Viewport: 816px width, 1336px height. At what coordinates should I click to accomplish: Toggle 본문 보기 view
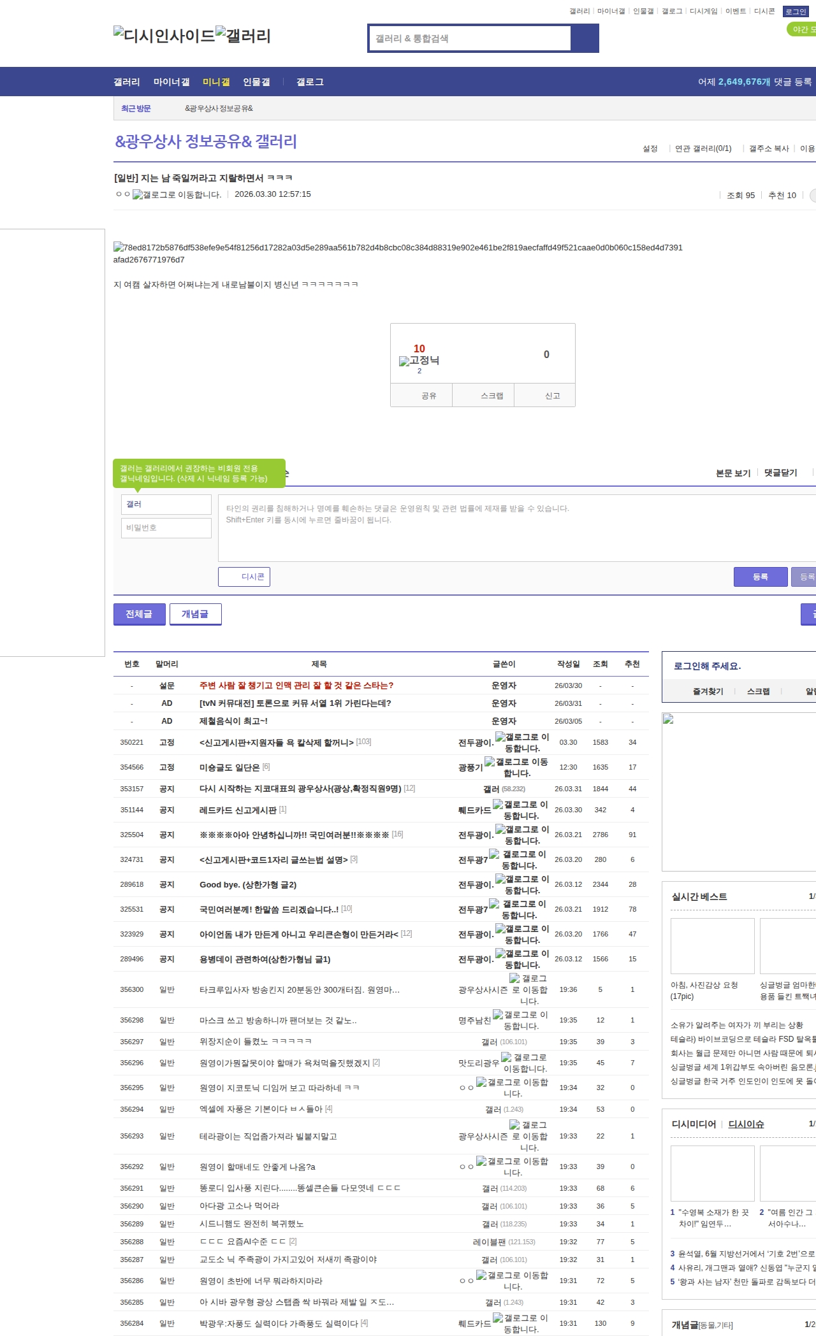[x=732, y=473]
